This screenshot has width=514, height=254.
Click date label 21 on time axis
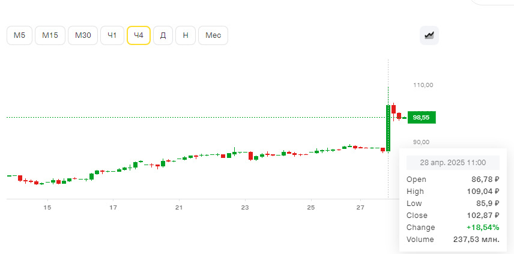[x=179, y=207]
